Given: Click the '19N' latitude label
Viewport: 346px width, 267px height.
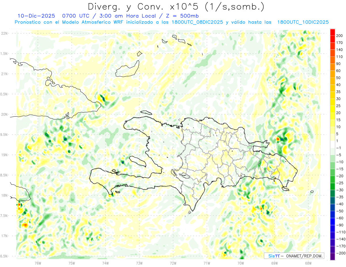Looking at the screenshot, I should coord(4,155).
